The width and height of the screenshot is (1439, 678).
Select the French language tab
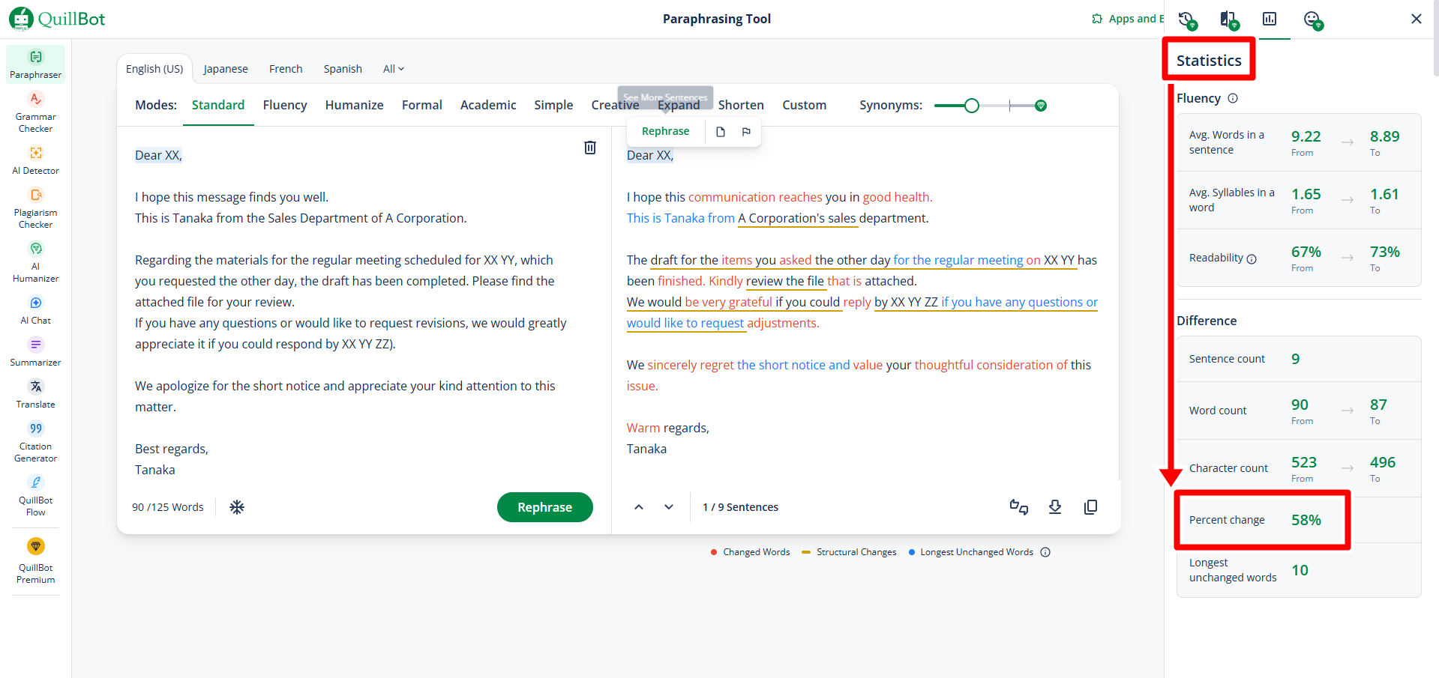pyautogui.click(x=286, y=69)
